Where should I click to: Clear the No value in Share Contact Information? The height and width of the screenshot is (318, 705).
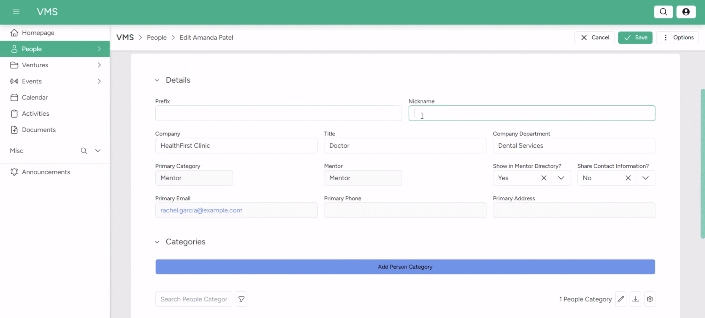(x=628, y=178)
